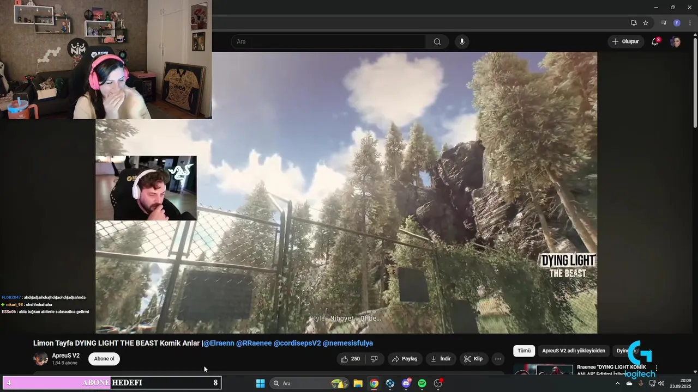Like the video with thumbs up
The width and height of the screenshot is (698, 392).
[x=350, y=359]
